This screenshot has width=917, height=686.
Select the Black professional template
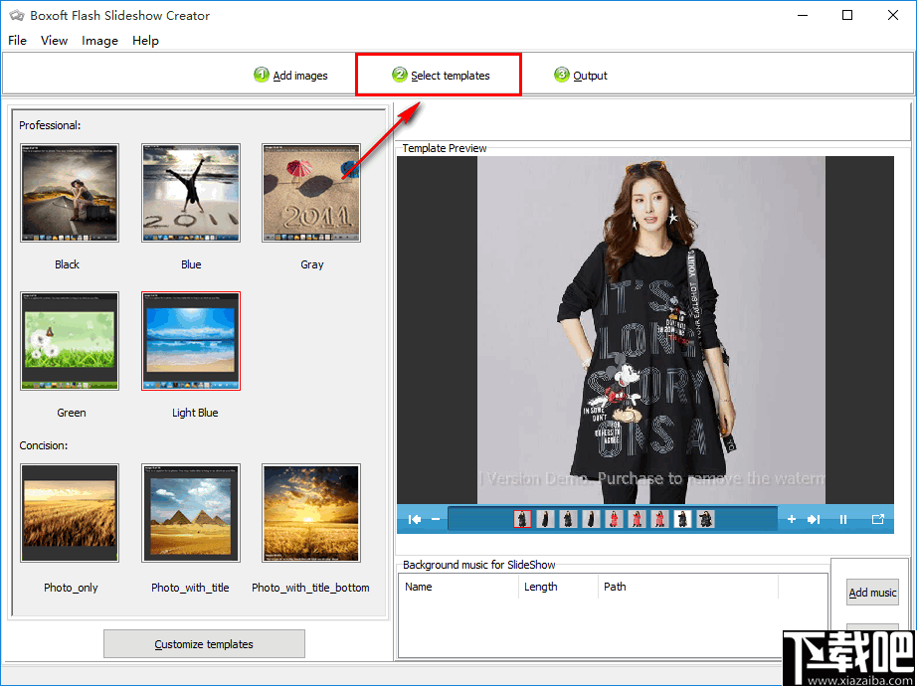(x=68, y=192)
